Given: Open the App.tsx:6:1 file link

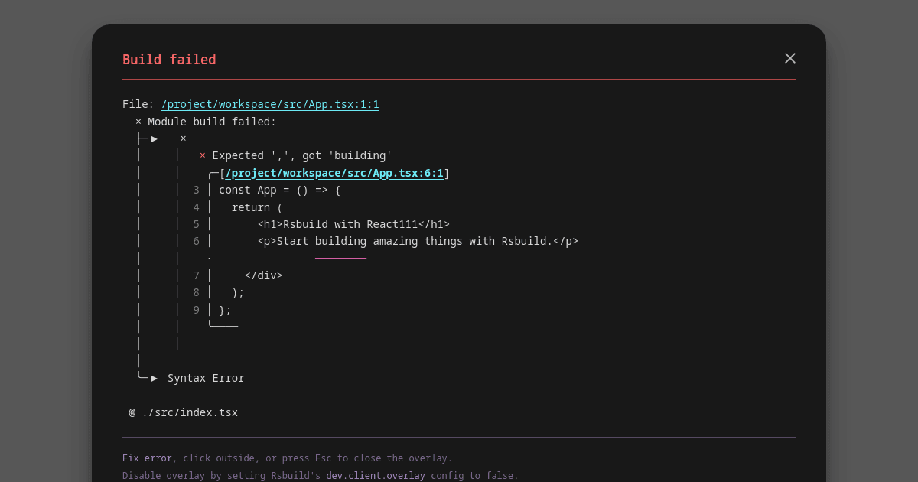Looking at the screenshot, I should pyautogui.click(x=334, y=173).
